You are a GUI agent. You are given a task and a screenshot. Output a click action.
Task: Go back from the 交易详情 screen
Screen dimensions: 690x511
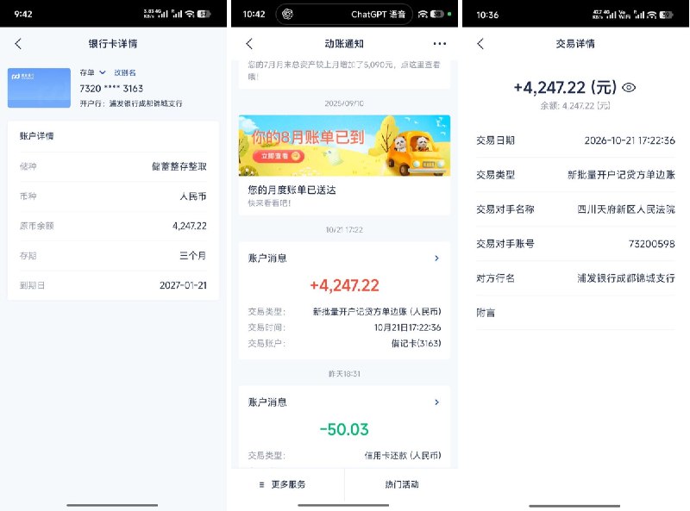(x=480, y=44)
